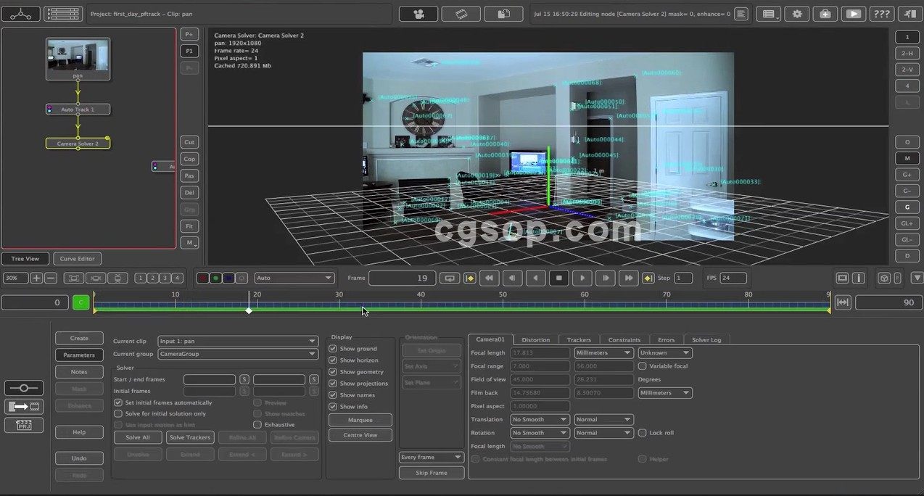The height and width of the screenshot is (496, 924).
Task: Switch to the Trackers tab
Action: click(x=579, y=339)
